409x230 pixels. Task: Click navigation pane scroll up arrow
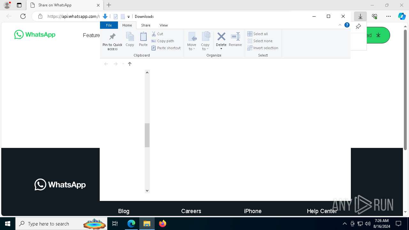[147, 73]
